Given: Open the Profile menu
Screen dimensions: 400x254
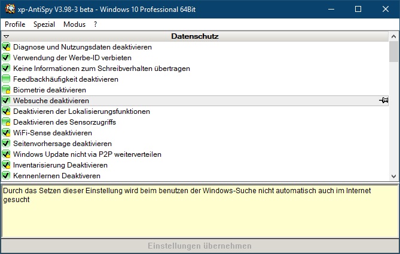Looking at the screenshot, I should pyautogui.click(x=15, y=24).
